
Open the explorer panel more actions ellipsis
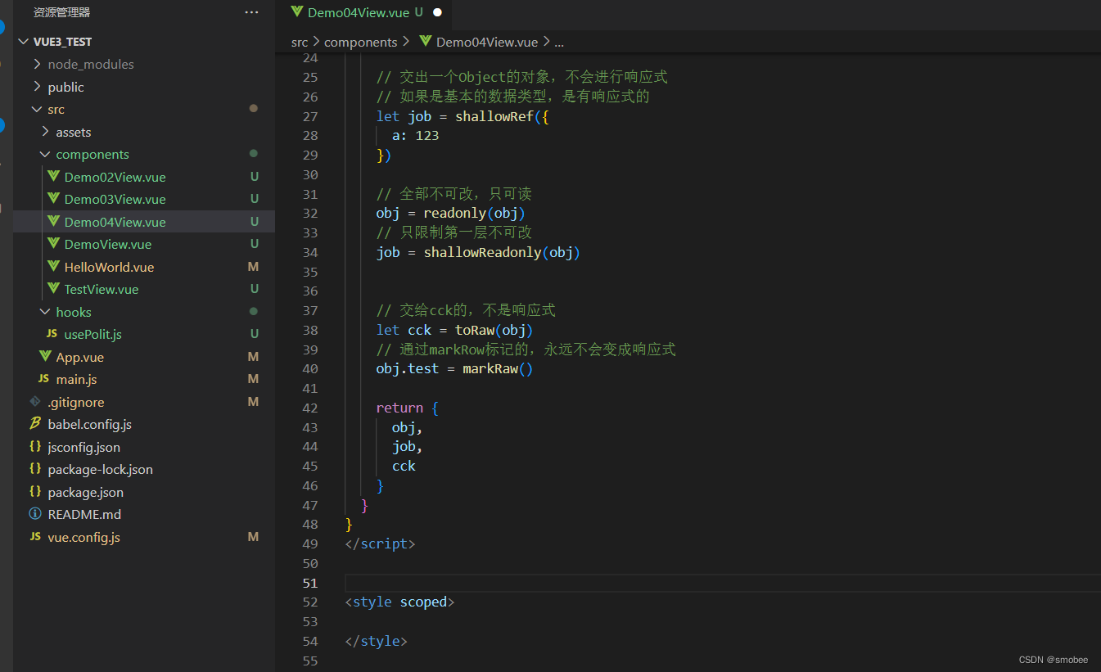(251, 12)
